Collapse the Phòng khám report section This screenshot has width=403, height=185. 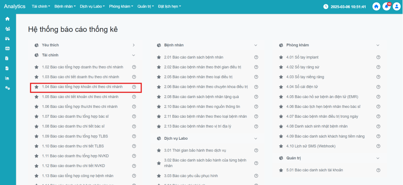[x=378, y=45]
